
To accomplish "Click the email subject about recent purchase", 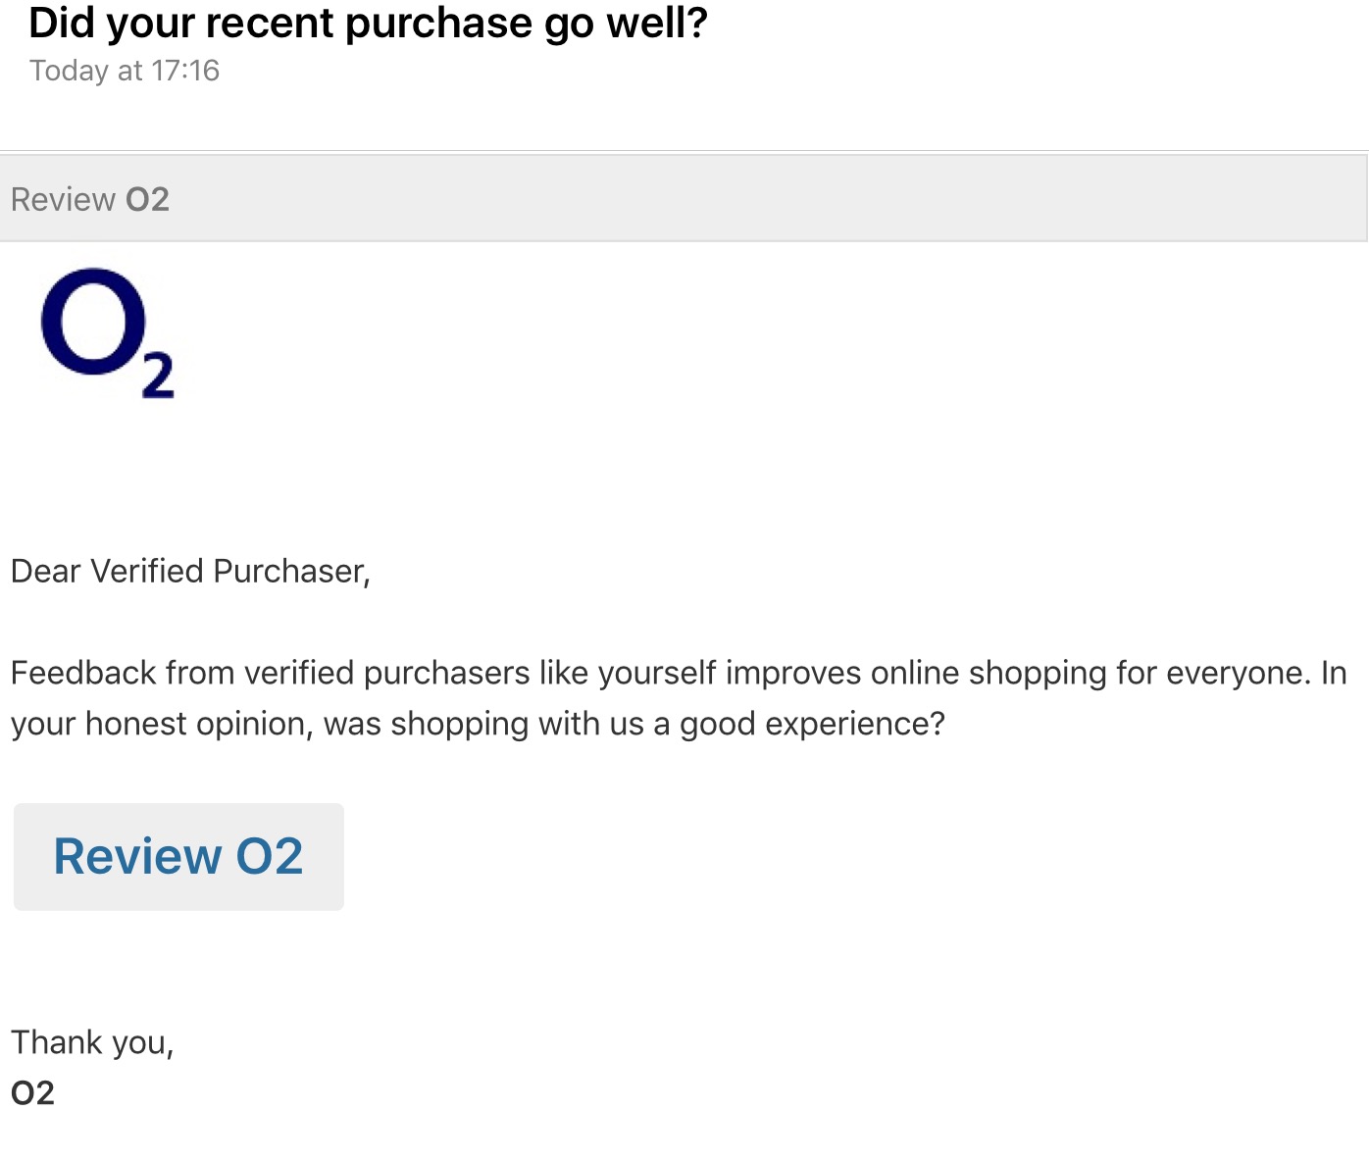I will [x=368, y=24].
